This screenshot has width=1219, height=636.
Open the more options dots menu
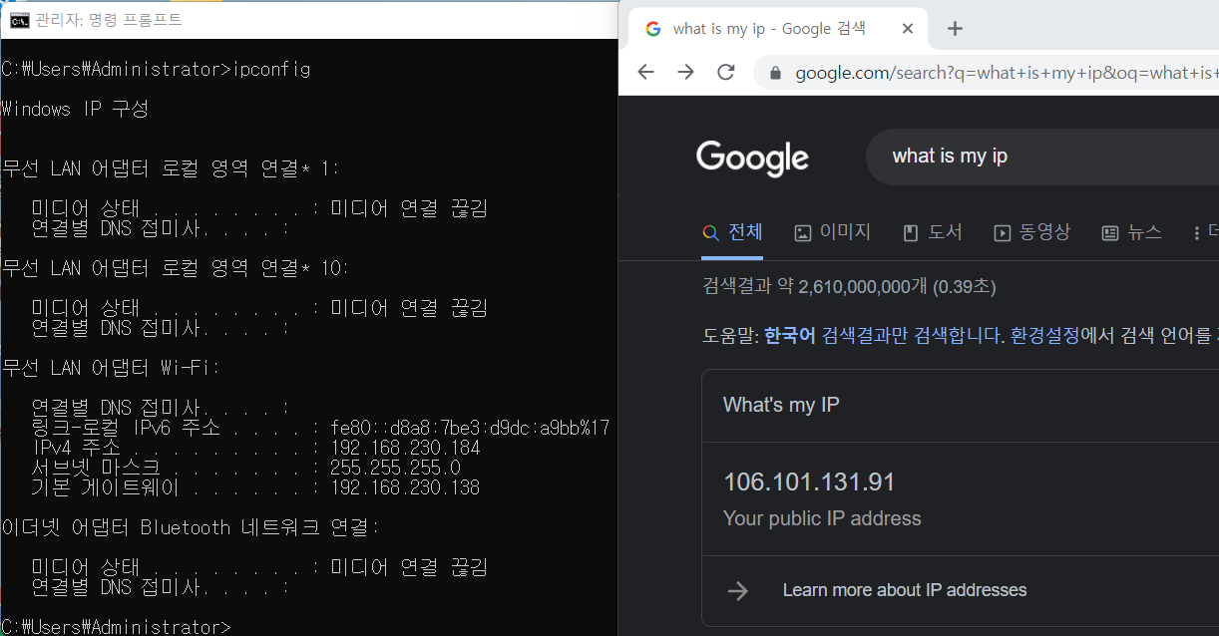click(x=1197, y=233)
